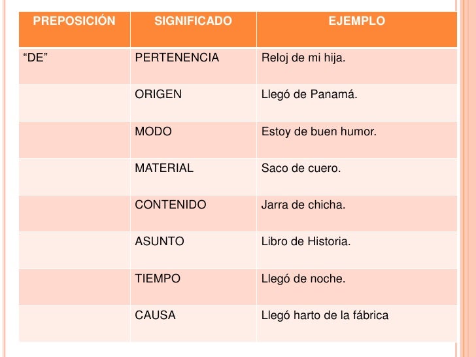The height and width of the screenshot is (357, 476).
Task: Select the ORIGEN cell
Action: click(194, 103)
